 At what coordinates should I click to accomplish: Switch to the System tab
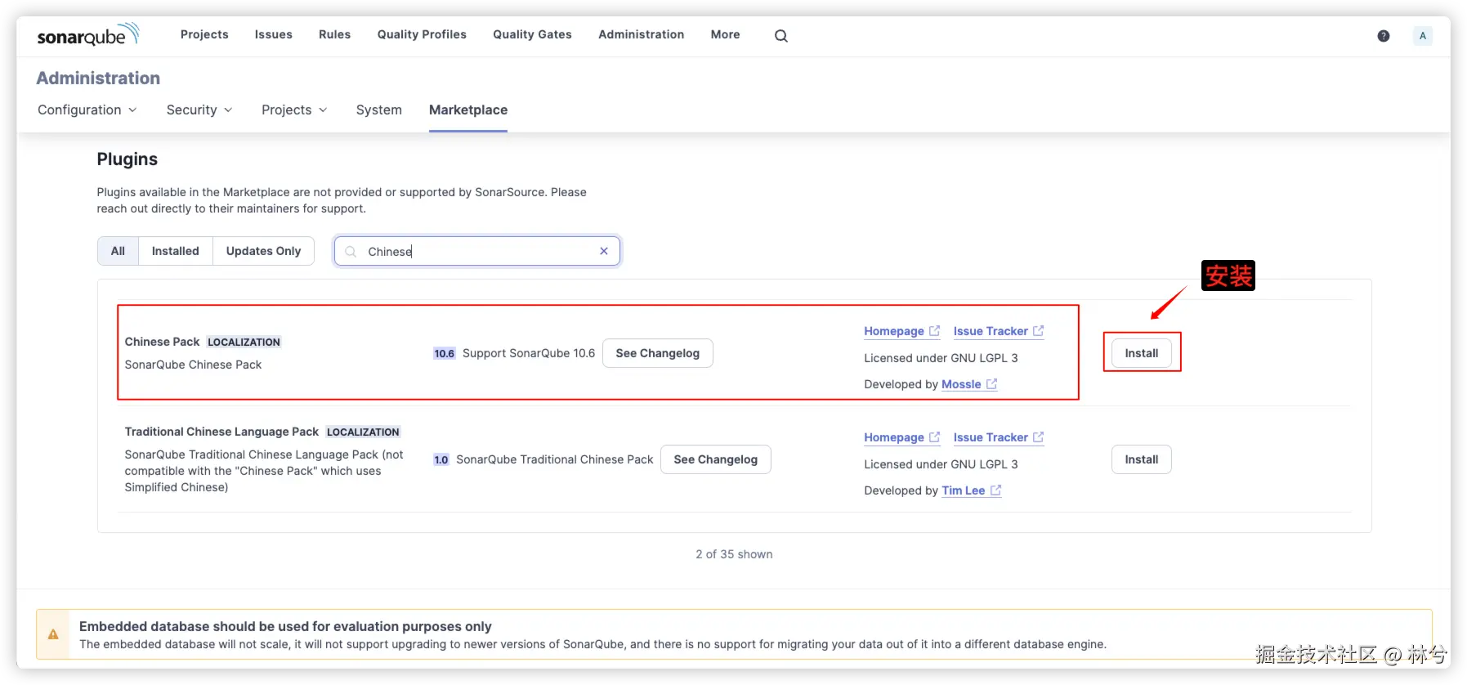[x=379, y=110]
